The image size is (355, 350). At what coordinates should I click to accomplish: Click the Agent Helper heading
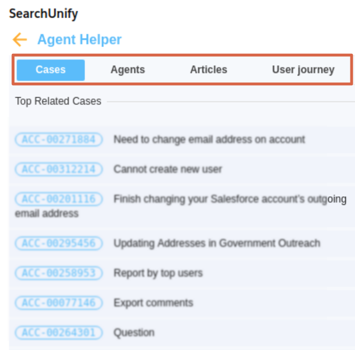79,40
